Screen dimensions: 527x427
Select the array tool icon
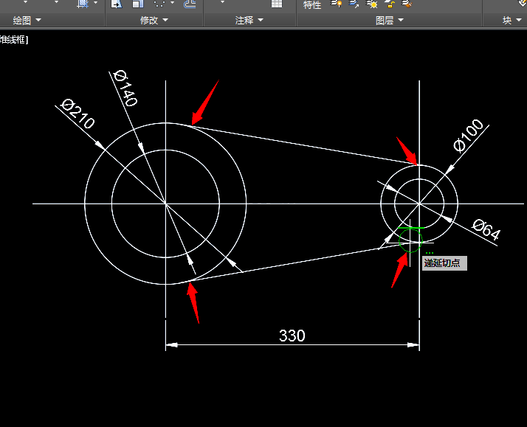(159, 4)
